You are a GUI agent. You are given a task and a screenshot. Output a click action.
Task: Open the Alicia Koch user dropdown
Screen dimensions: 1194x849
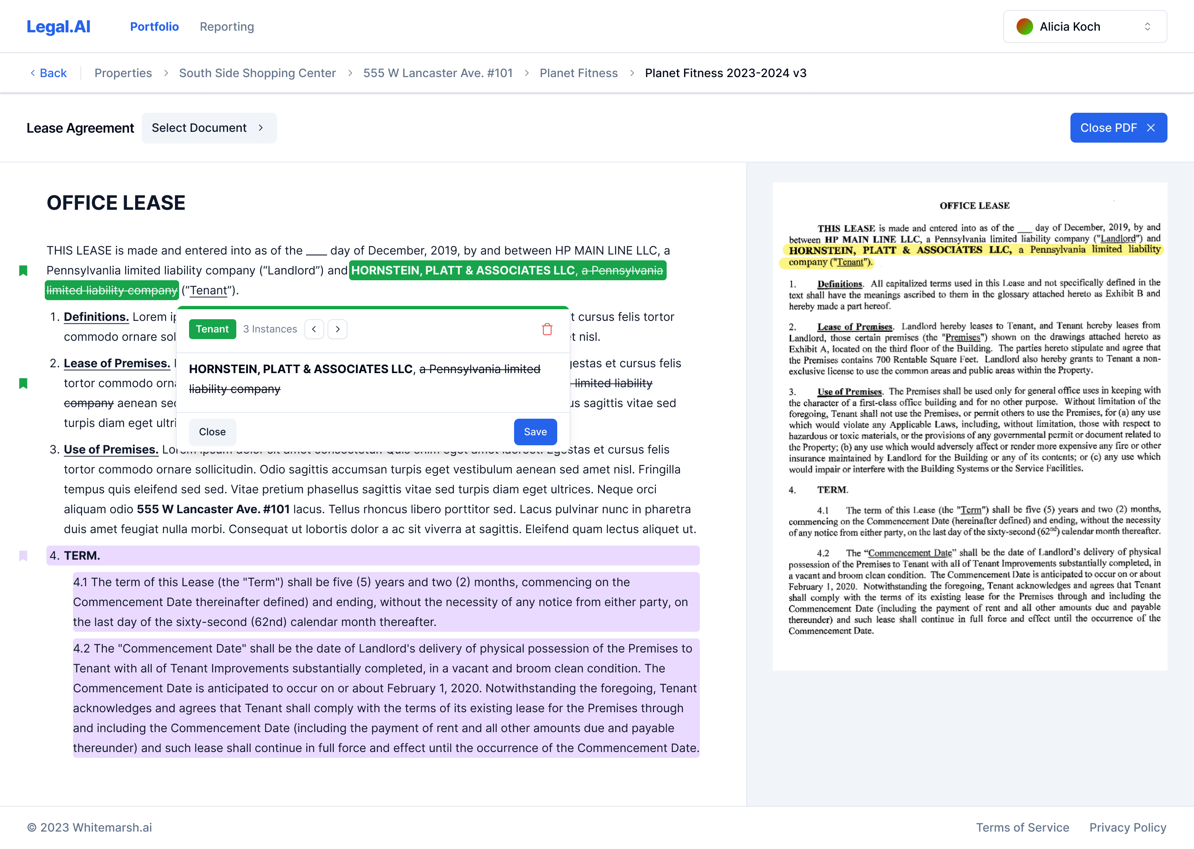(x=1085, y=27)
